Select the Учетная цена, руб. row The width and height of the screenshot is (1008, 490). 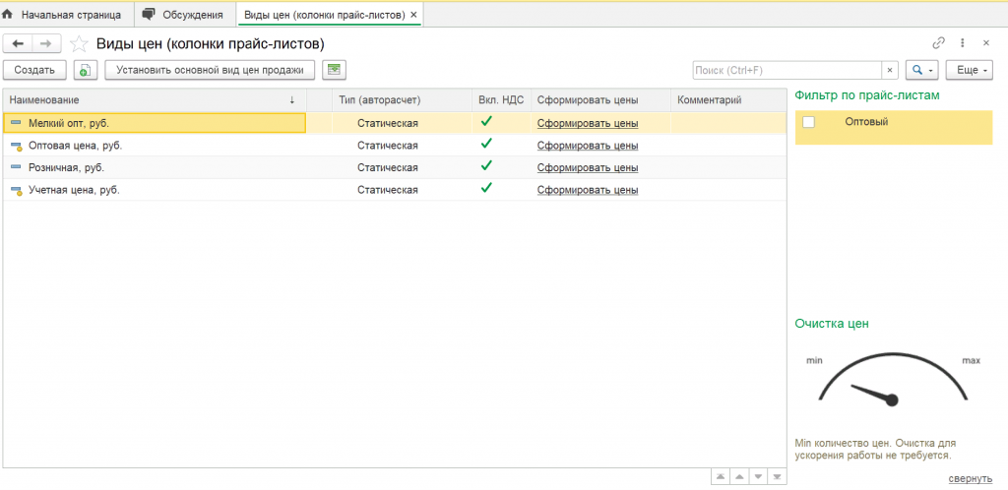click(x=394, y=190)
